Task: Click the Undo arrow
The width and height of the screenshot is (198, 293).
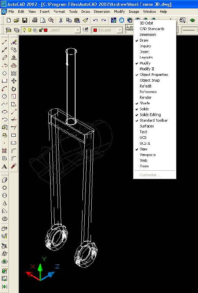Action: click(x=95, y=20)
